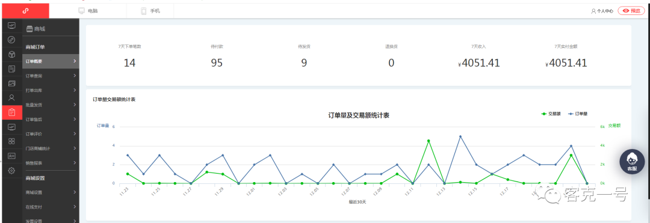The image size is (650, 223).
Task: Expand the 订单查询 chevron arrow
Action: point(75,76)
